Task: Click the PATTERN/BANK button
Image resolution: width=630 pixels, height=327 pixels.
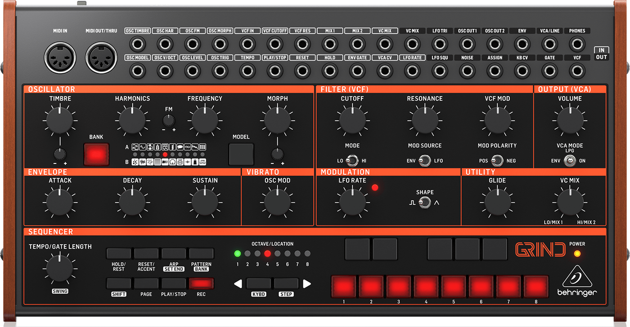Action: click(x=201, y=253)
